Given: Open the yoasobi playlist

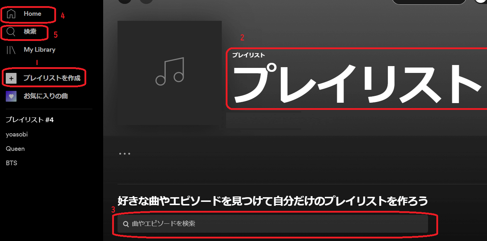Looking at the screenshot, I should [x=17, y=134].
